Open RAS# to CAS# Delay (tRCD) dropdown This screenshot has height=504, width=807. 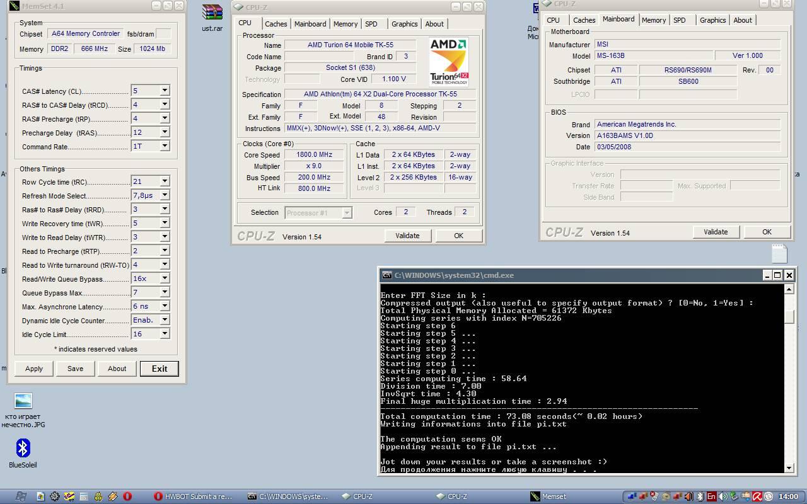(x=164, y=105)
